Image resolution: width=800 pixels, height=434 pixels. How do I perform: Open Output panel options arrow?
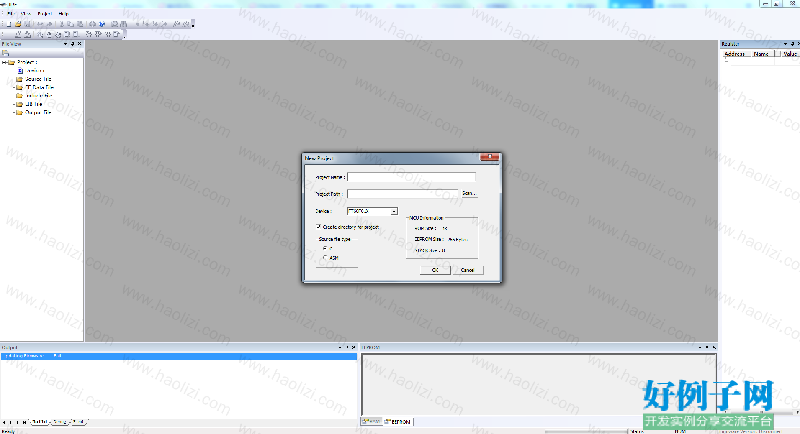(x=340, y=347)
